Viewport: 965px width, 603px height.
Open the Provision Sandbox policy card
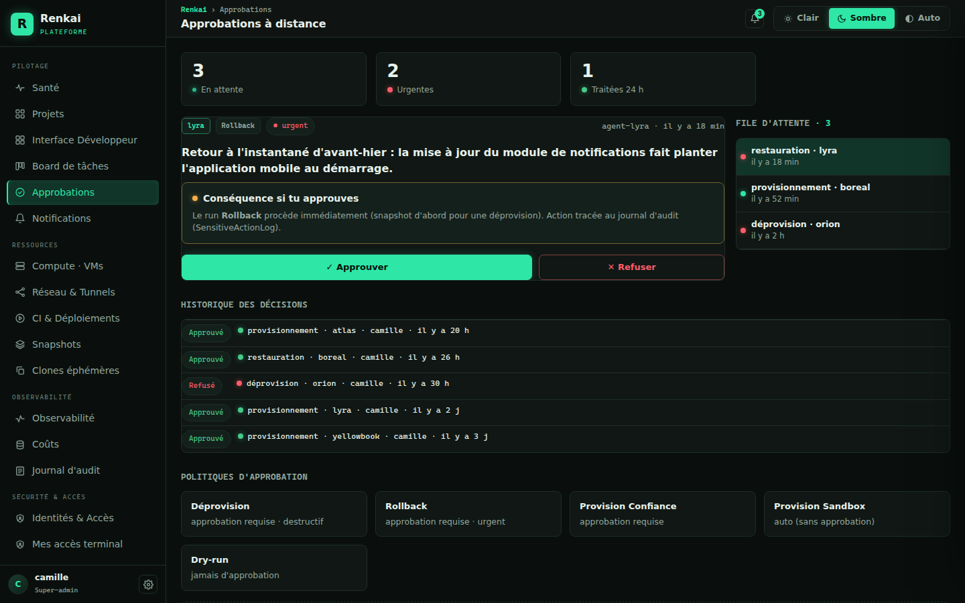click(x=857, y=514)
